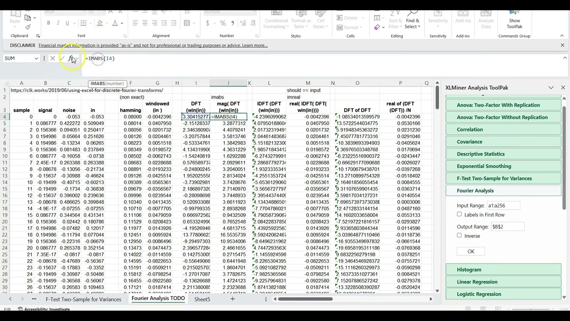This screenshot has width=570, height=321.
Task: Toggle Italic formatting in Font group
Action: pos(57,23)
